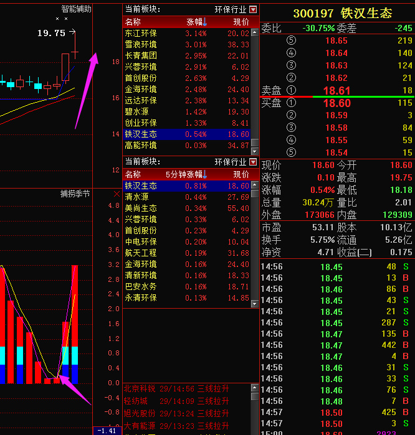Close the 捕捞季节 indicator with red X
This screenshot has height=435, width=415.
click(117, 194)
